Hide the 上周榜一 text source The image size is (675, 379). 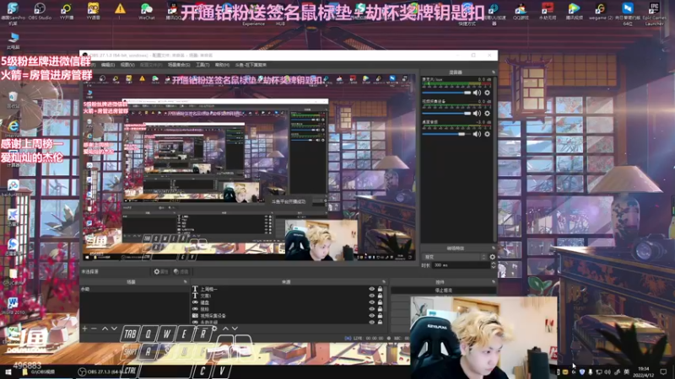(x=372, y=289)
